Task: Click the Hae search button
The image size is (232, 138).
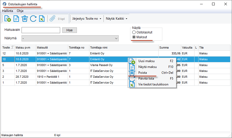Action: [69, 30]
